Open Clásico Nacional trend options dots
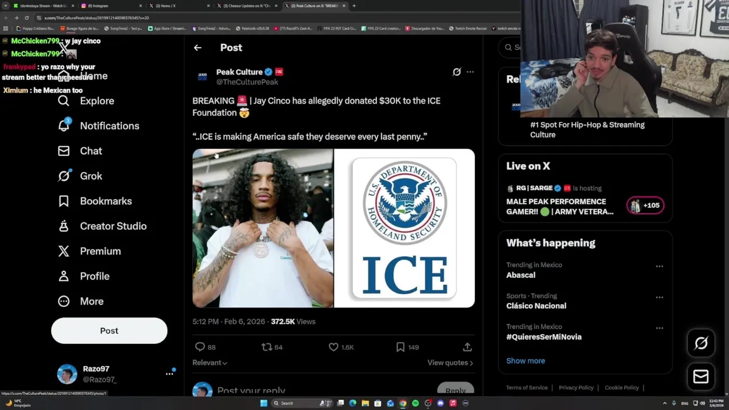The height and width of the screenshot is (410, 729). [x=659, y=297]
